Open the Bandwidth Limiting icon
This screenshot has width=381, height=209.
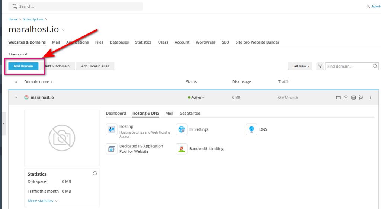(x=182, y=149)
